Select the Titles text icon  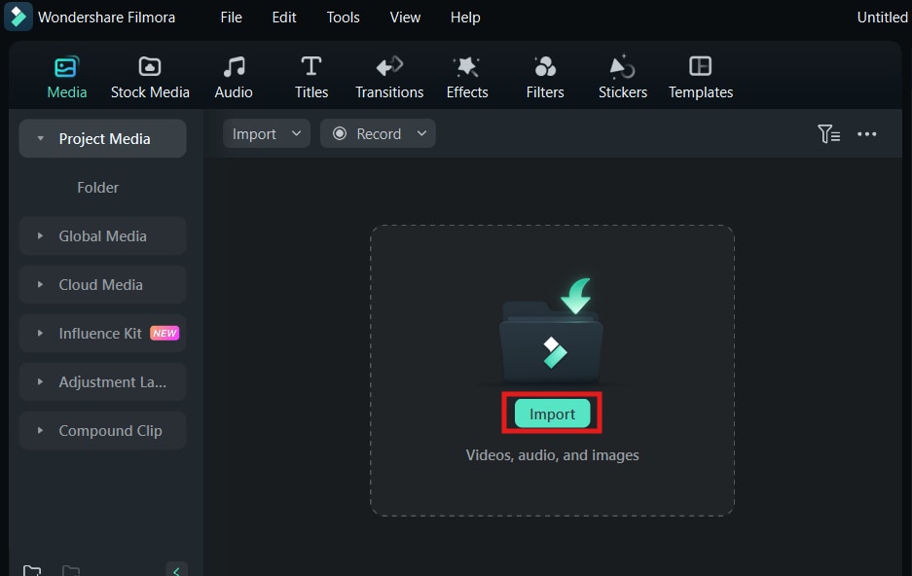[311, 66]
